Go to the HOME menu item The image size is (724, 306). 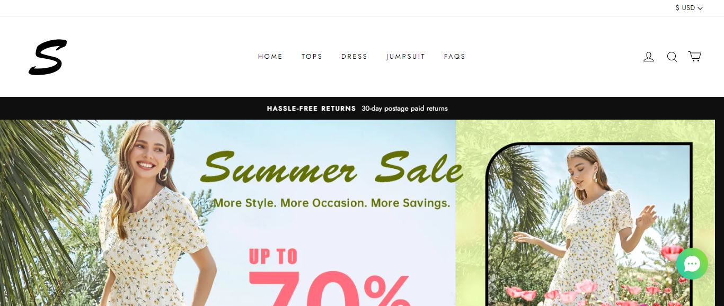(x=270, y=57)
